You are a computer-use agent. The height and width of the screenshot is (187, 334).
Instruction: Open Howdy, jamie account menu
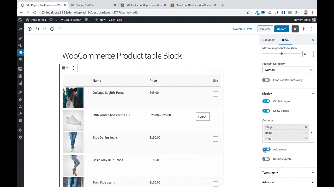point(305,20)
